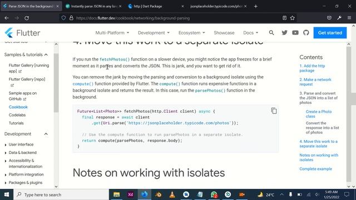This screenshot has width=356, height=200.
Task: Open Flutter Gallery [running app] link
Action: click(x=29, y=68)
